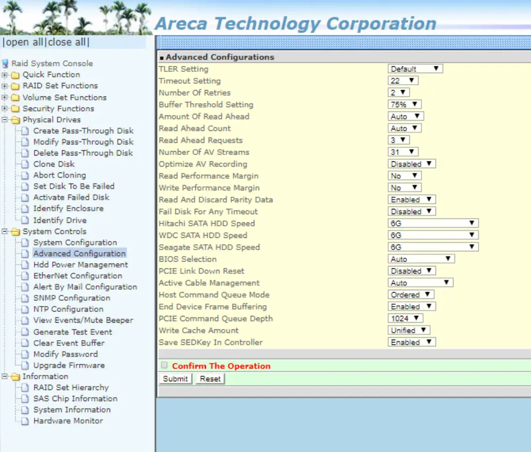
Task: Click the Information folder icon
Action: [x=15, y=376]
